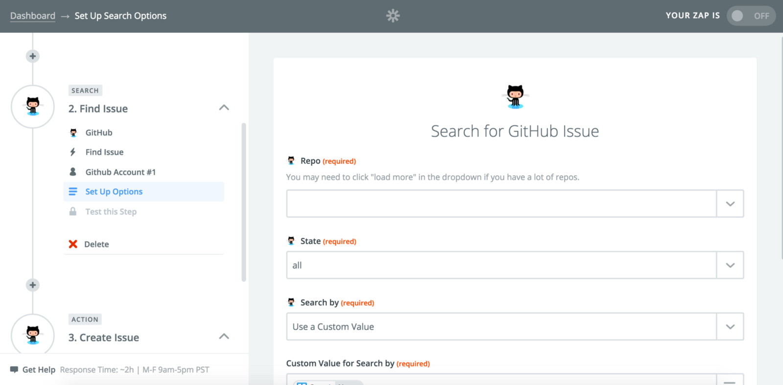This screenshot has width=783, height=385.
Task: Click the sidebar vertical scrollbar
Action: [244, 202]
